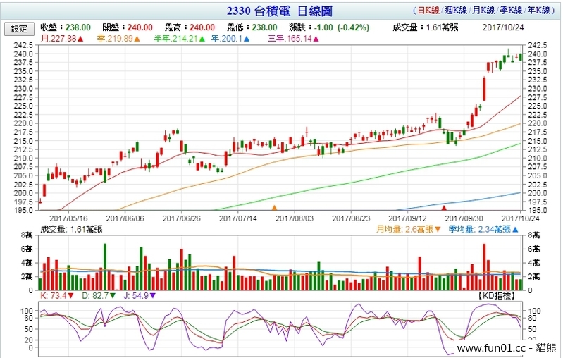Viewport: 563px width, 358px height.
Task: Click the K: 73.4 indicator value
Action: 57,296
